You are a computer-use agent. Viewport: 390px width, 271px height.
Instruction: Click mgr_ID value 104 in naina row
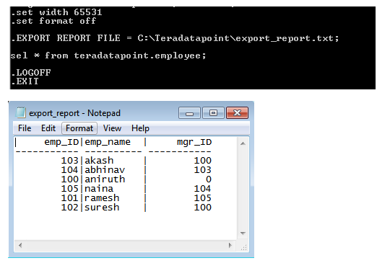coord(203,189)
